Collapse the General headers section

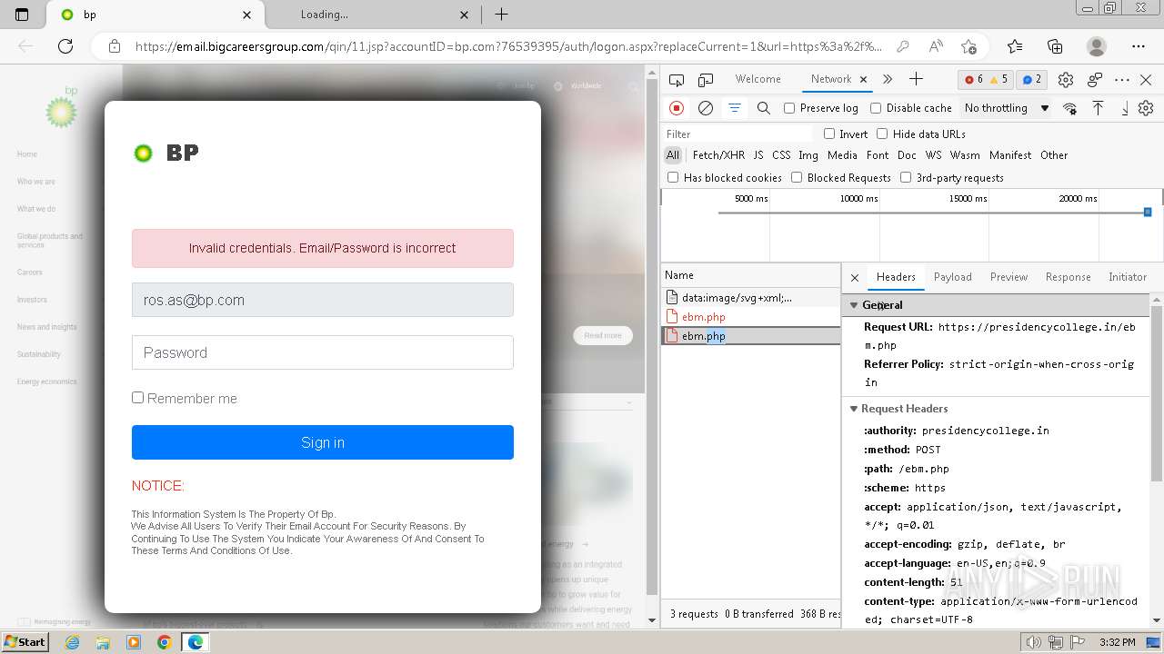pos(854,305)
